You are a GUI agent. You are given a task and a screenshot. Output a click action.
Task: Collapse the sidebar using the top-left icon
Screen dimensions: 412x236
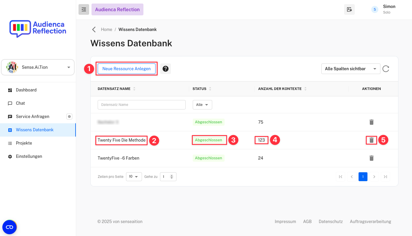(x=84, y=9)
